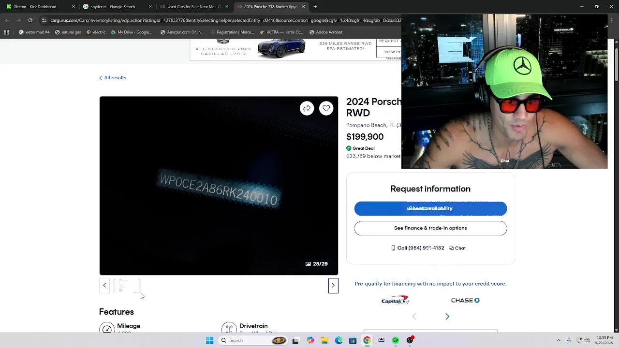Click the Cadillac Lyriq ad banner

click(x=295, y=49)
